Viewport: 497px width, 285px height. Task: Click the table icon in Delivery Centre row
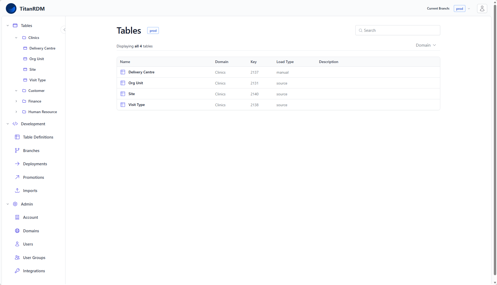123,72
